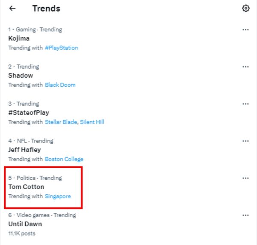This screenshot has height=245, width=257.
Task: Open more options for Tom Cotton trend
Action: 245,178
